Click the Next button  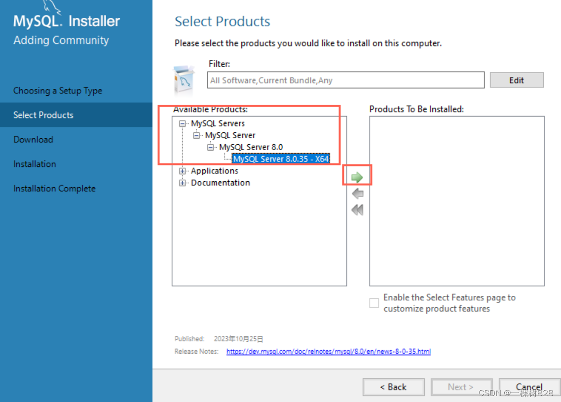tap(461, 387)
